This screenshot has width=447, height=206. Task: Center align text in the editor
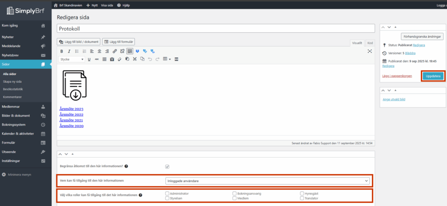[100, 51]
